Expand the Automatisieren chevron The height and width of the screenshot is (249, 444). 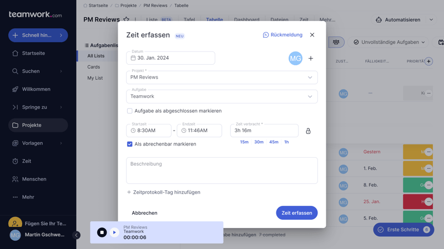point(431,20)
